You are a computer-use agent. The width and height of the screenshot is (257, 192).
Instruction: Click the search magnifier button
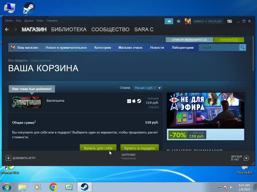point(243,47)
